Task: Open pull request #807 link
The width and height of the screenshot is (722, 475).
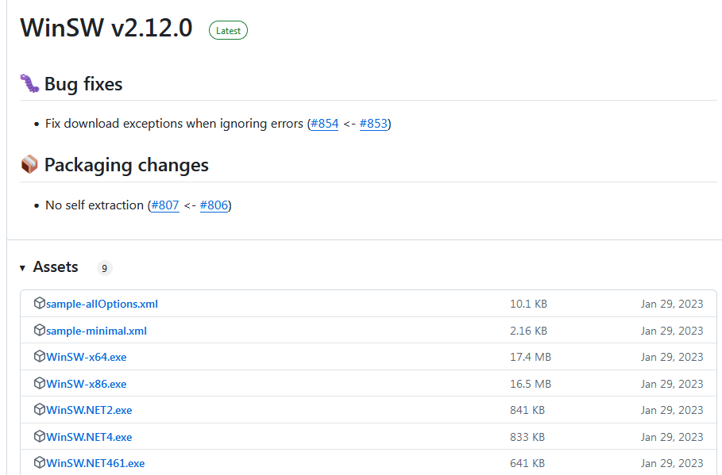Action: pyautogui.click(x=165, y=205)
